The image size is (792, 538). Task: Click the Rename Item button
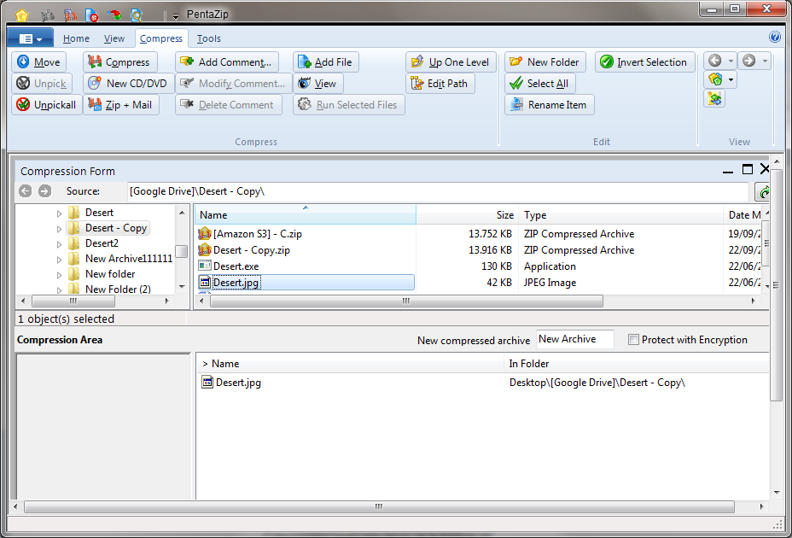(550, 105)
